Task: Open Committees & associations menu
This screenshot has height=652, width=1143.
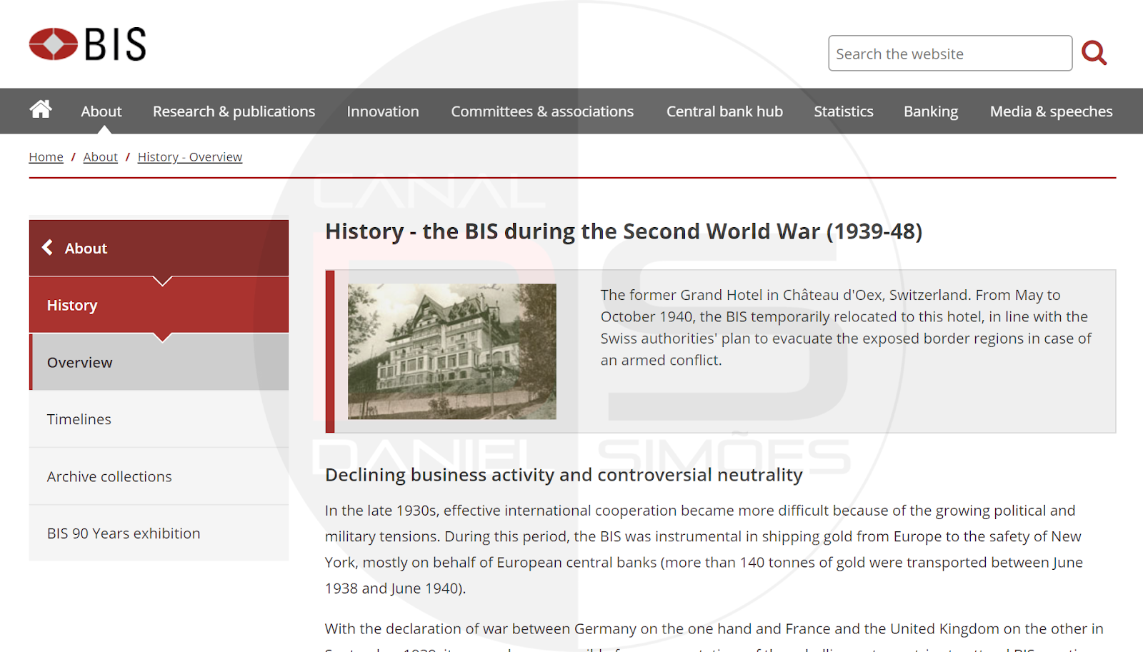Action: click(x=542, y=111)
